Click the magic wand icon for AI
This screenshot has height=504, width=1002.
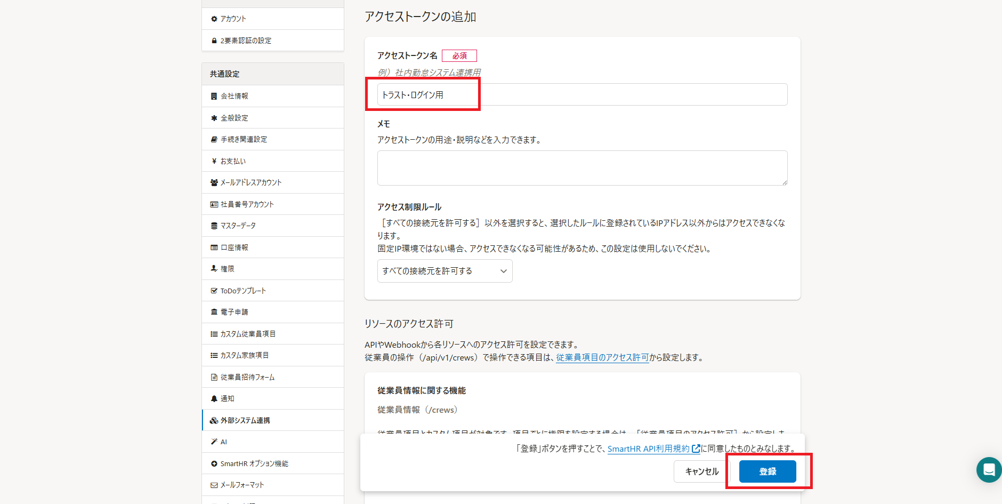coord(214,442)
